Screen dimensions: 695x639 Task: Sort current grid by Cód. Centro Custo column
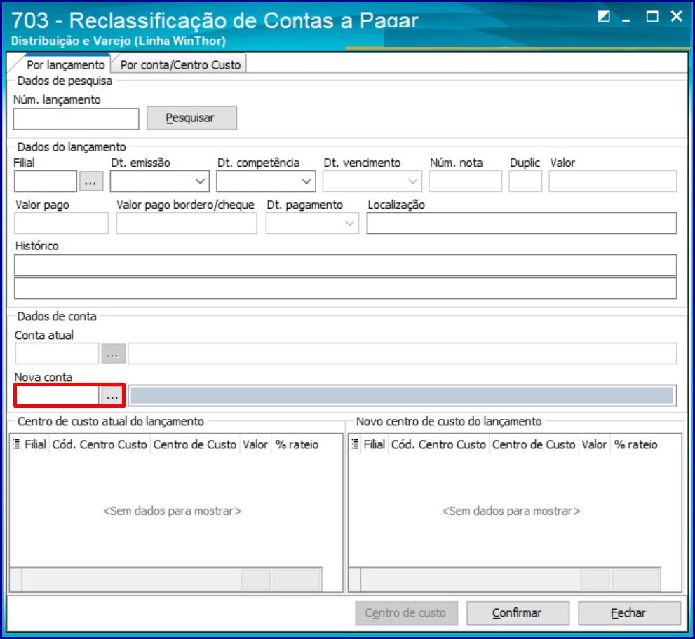(100, 444)
